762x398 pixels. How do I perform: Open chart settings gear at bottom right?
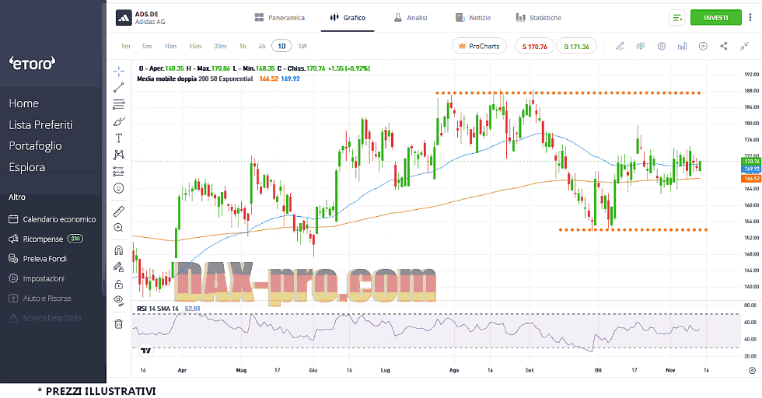753,370
